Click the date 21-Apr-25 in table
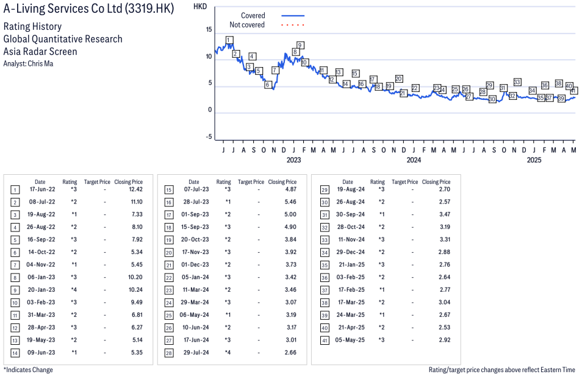The height and width of the screenshot is (374, 582). pyautogui.click(x=351, y=327)
